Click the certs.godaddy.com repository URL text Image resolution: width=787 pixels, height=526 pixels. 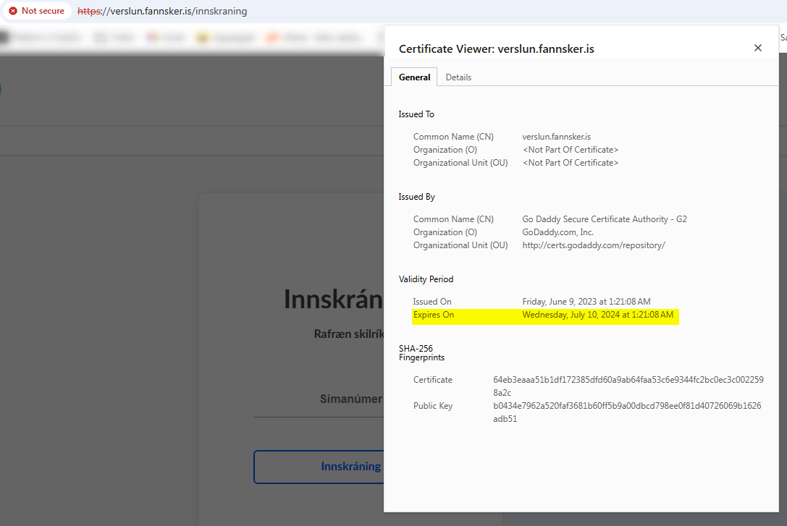(593, 245)
